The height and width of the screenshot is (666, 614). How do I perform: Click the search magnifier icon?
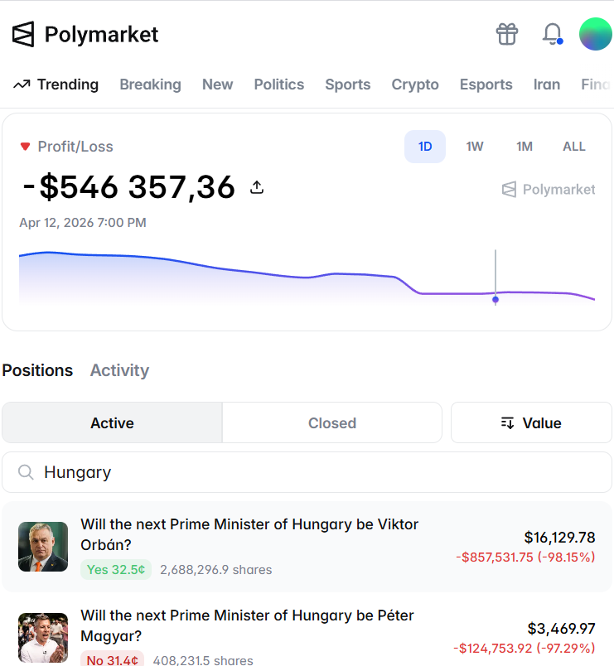click(x=26, y=472)
